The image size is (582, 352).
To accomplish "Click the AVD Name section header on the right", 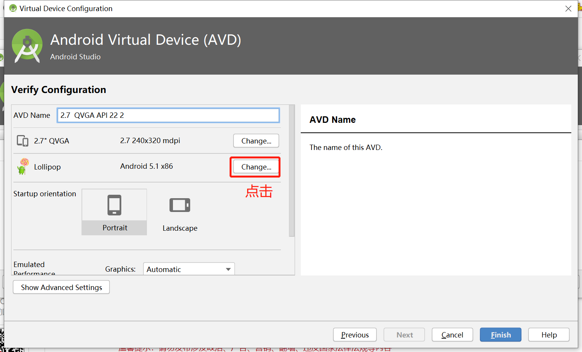I will 332,119.
